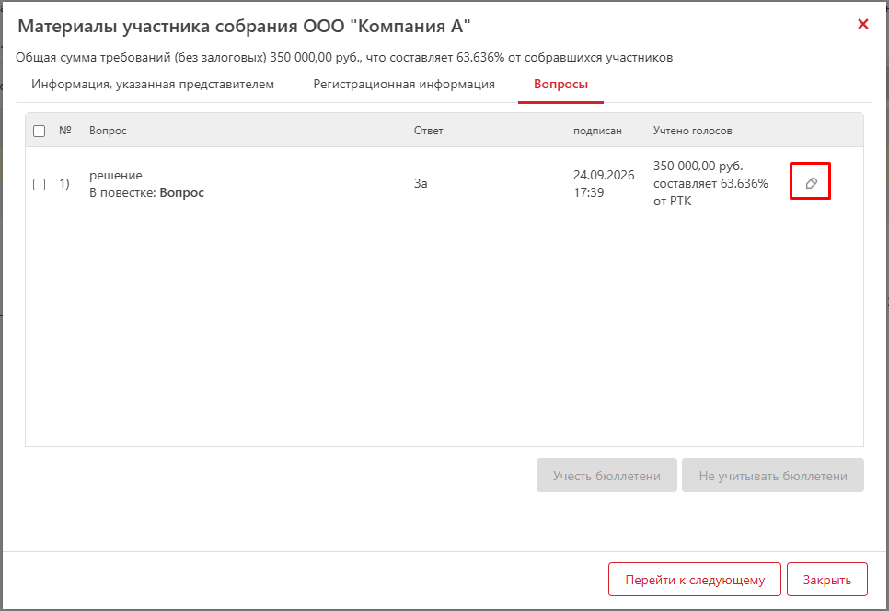Screen dimensions: 889x611
Task: Click the 'Учтено голосов' column header
Action: (692, 131)
